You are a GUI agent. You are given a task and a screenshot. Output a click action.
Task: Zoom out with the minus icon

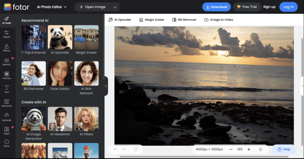231,149
